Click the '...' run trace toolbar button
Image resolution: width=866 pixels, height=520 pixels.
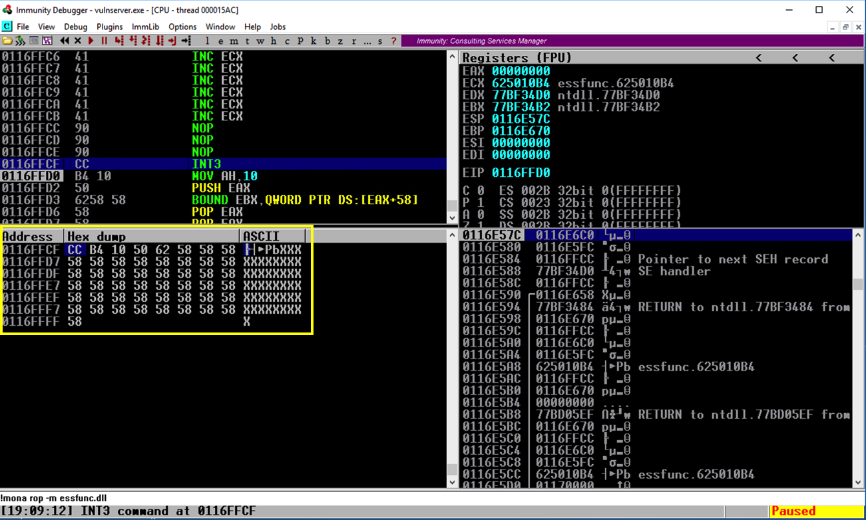click(x=367, y=41)
